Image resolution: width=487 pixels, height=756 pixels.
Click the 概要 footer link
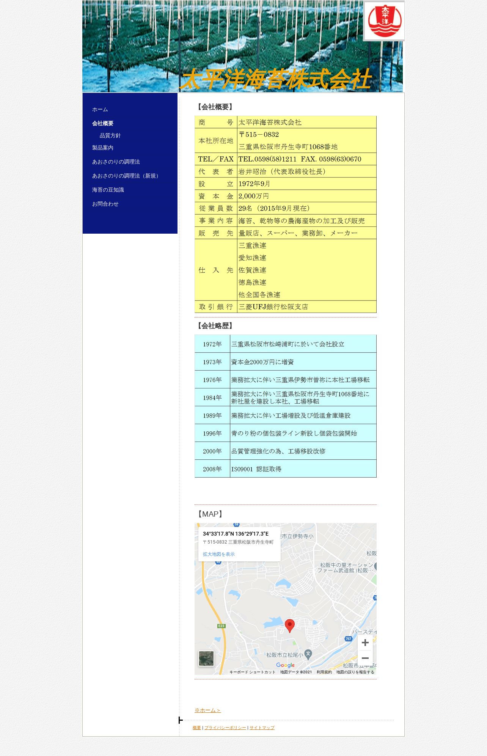point(196,728)
